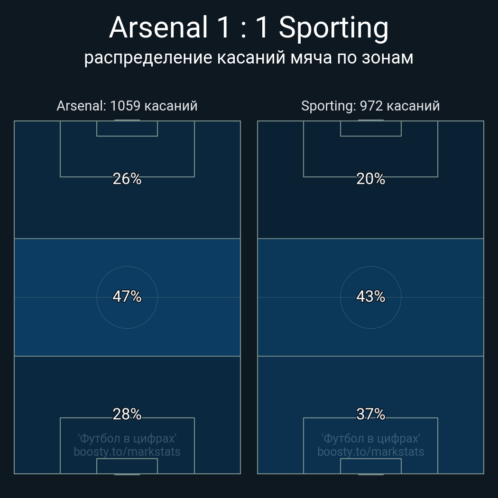This screenshot has height=498, width=498.
Task: Click the bottom goal box on Sporting pitch
Action: [x=370, y=466]
